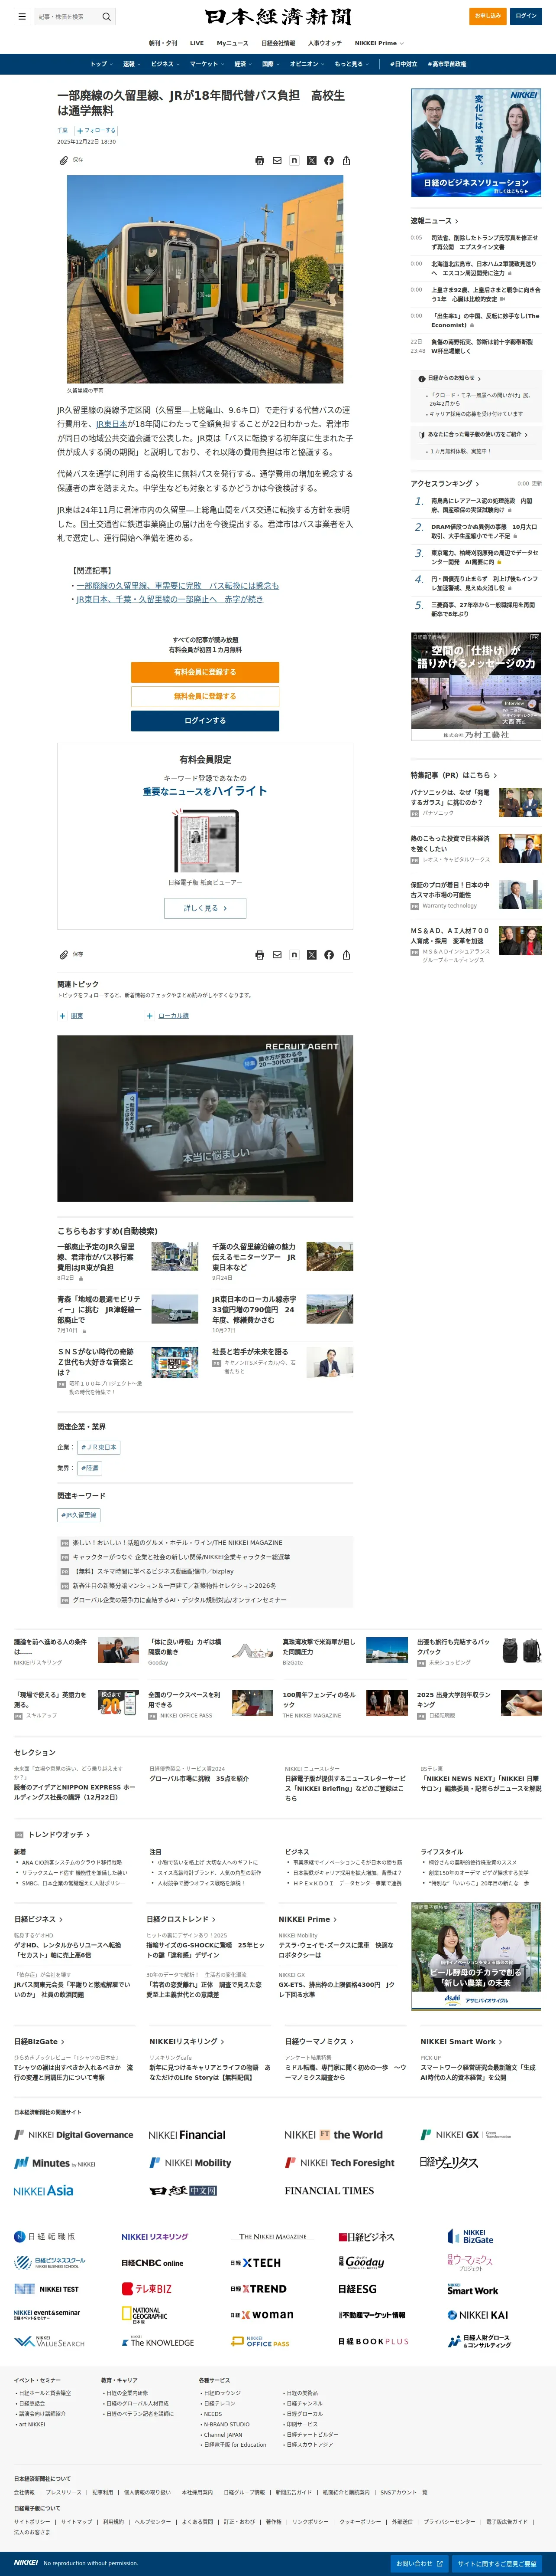Screen dimensions: 556x2576
Task: Click the magnifying glass search icon
Action: (x=107, y=16)
